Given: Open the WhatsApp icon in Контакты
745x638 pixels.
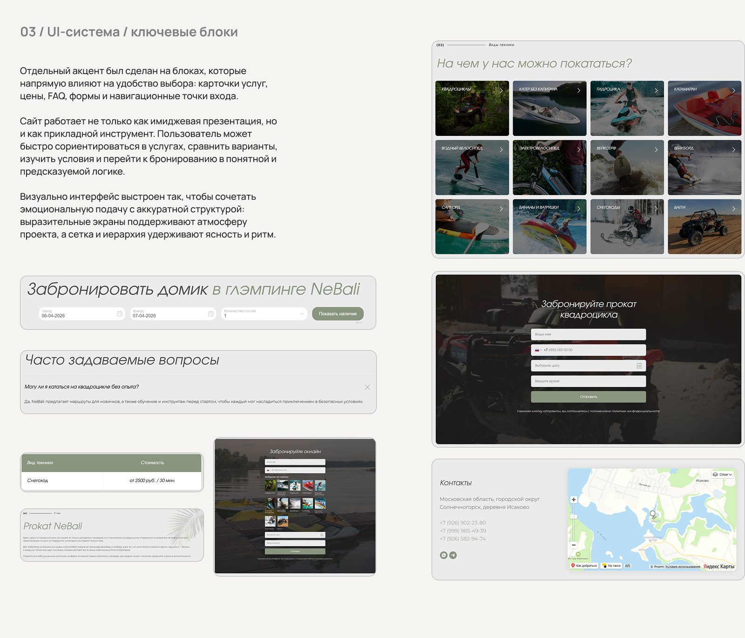Looking at the screenshot, I should point(444,555).
